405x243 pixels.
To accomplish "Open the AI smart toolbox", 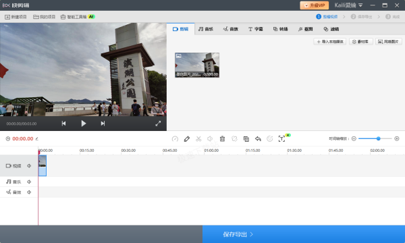I will (x=78, y=17).
